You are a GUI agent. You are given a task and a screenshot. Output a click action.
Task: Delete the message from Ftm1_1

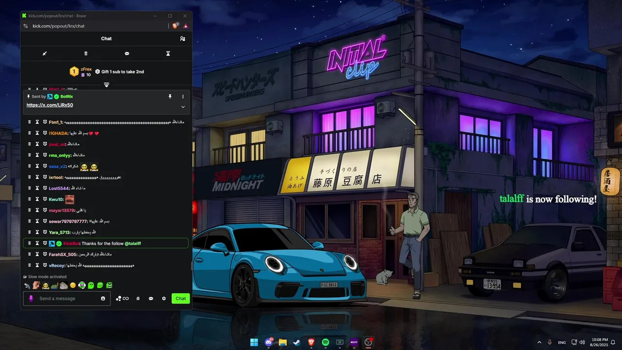(x=29, y=122)
